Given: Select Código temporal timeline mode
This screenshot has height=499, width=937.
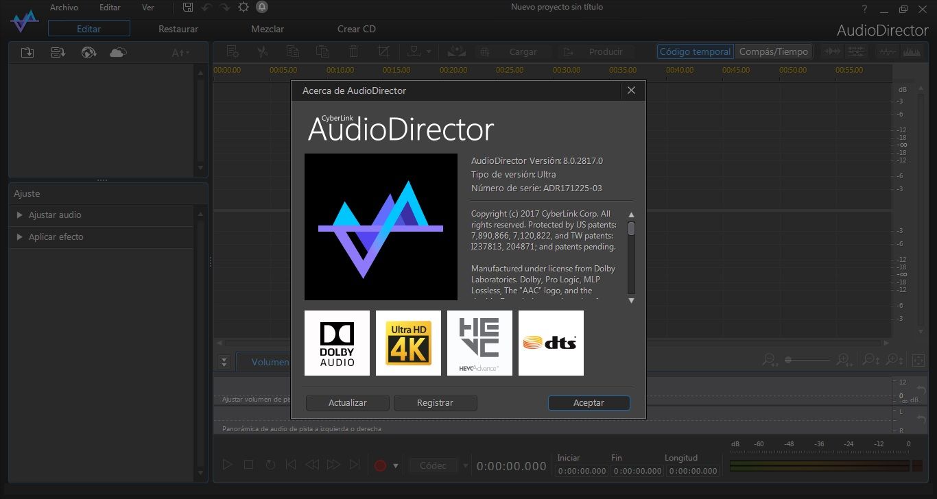Looking at the screenshot, I should click(x=695, y=51).
